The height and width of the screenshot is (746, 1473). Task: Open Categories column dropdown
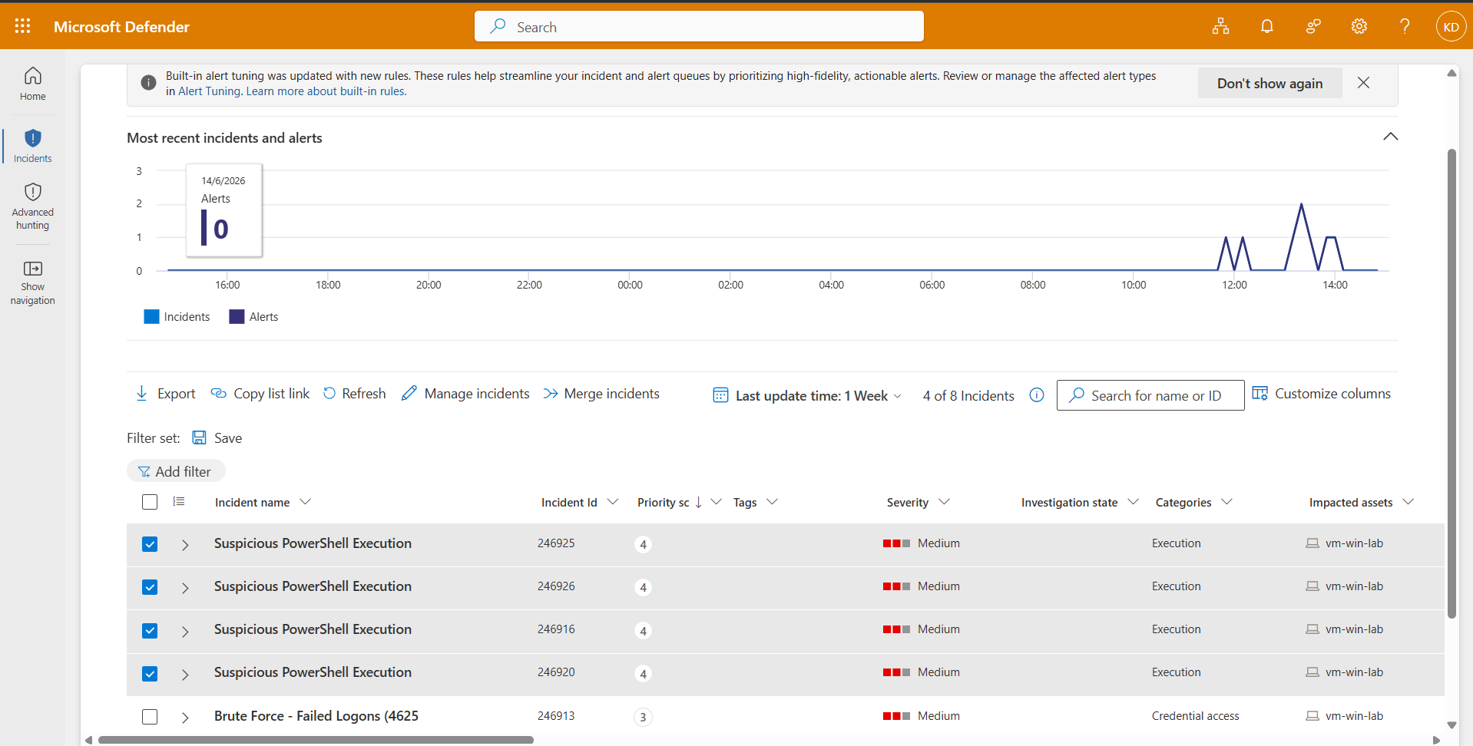coord(1226,501)
